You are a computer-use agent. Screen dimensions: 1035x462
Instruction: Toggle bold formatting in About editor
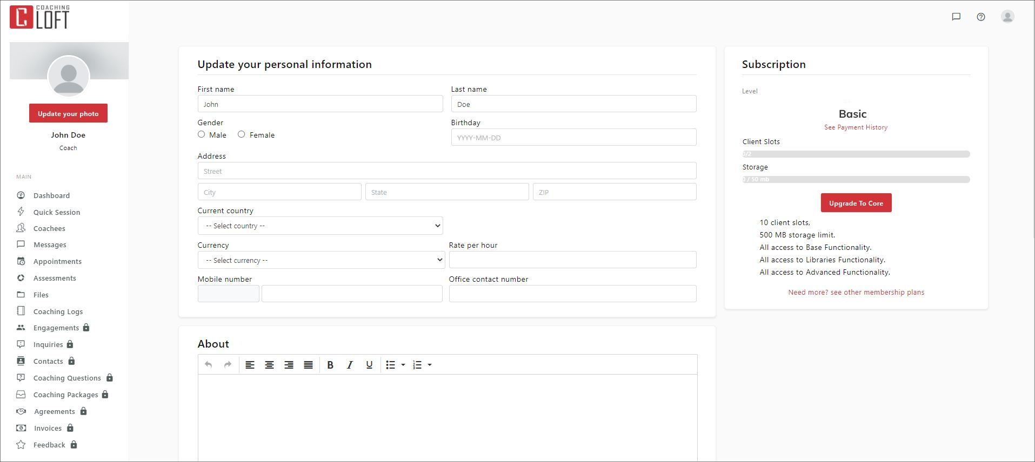pyautogui.click(x=330, y=365)
